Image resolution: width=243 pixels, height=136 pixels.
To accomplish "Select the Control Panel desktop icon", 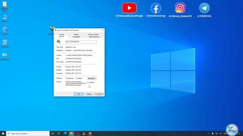I will click(5, 56).
